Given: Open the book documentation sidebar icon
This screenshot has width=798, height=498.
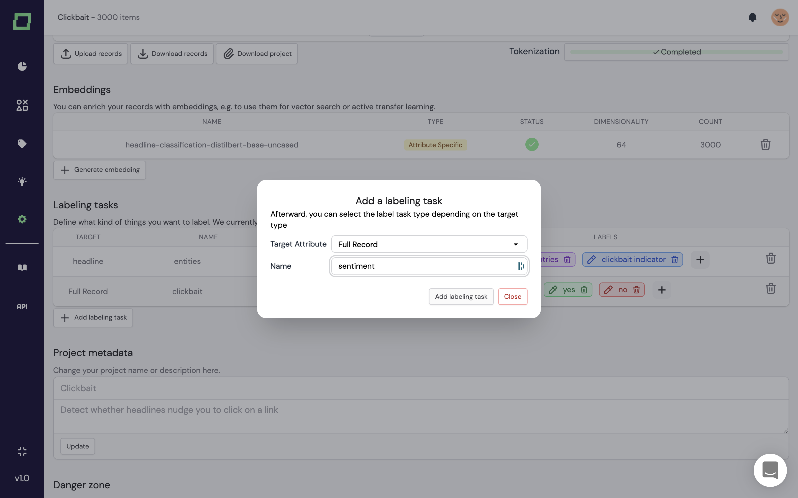Looking at the screenshot, I should [x=22, y=268].
